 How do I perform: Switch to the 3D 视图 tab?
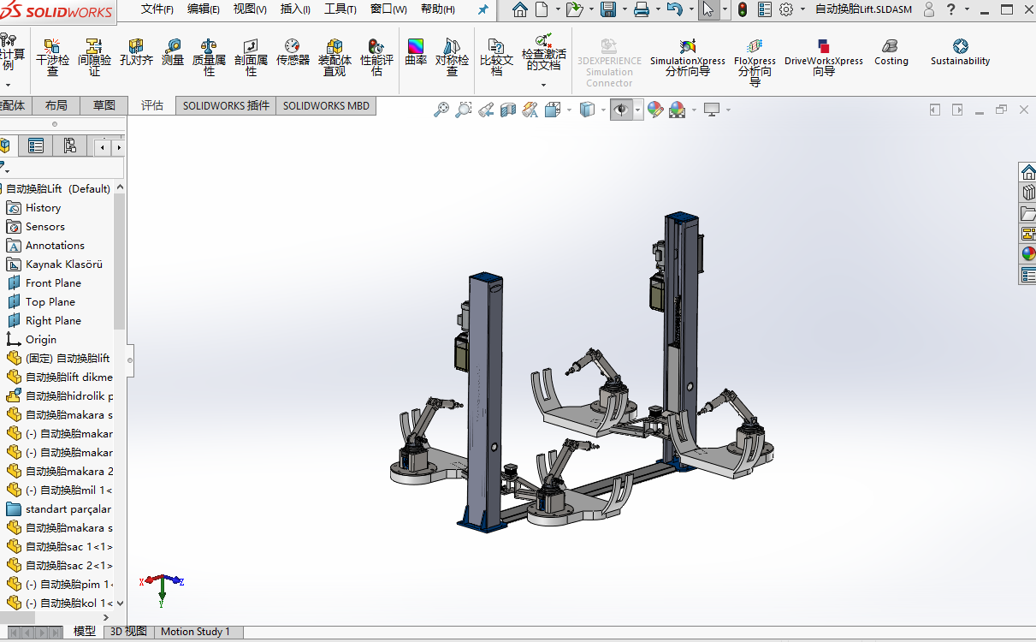128,632
